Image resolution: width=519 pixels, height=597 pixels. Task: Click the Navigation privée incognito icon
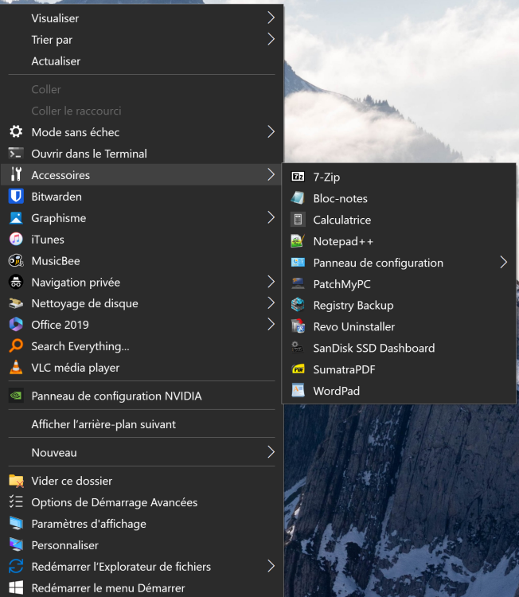point(16,282)
